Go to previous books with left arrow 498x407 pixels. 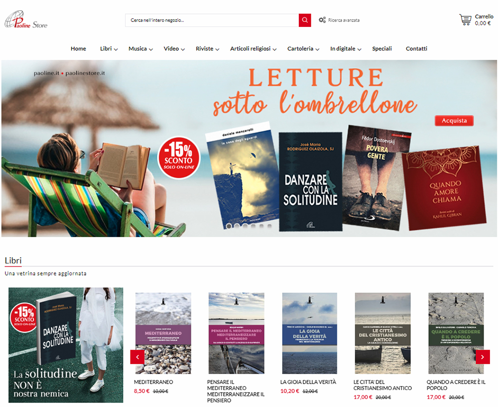pos(137,357)
